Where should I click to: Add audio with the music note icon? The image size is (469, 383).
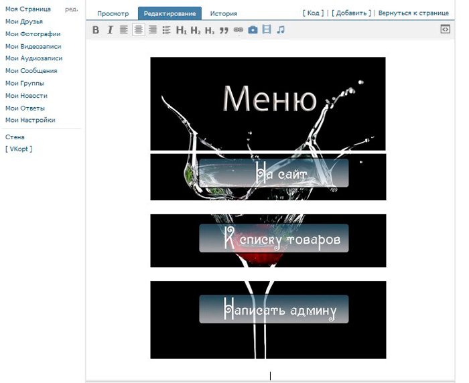(x=281, y=29)
